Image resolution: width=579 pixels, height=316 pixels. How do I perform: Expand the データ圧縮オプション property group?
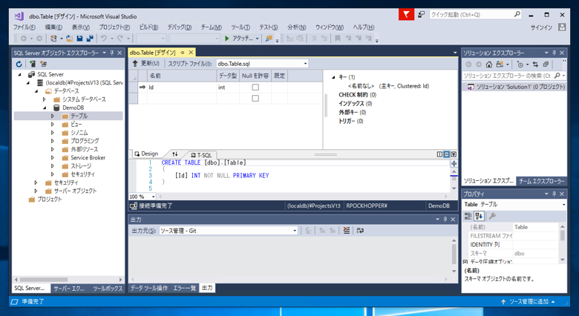coord(465,262)
